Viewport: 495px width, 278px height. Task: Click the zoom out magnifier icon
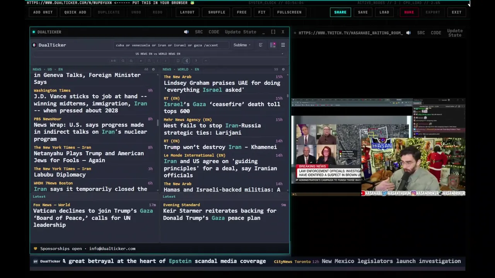[123, 61]
